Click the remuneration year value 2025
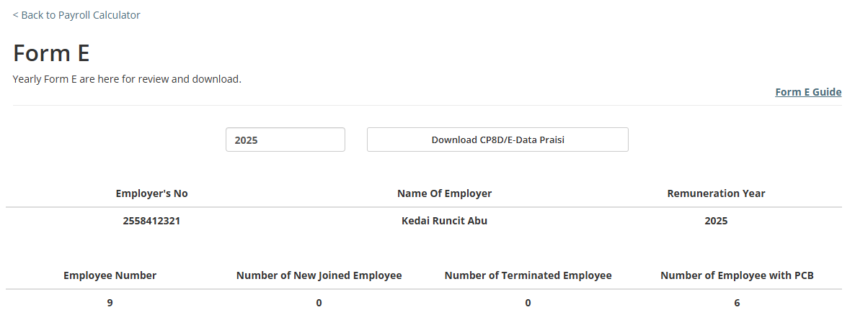 click(x=716, y=221)
